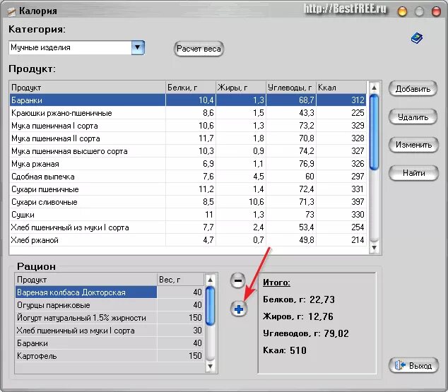Click the minus remove-from-ration icon

point(237,280)
